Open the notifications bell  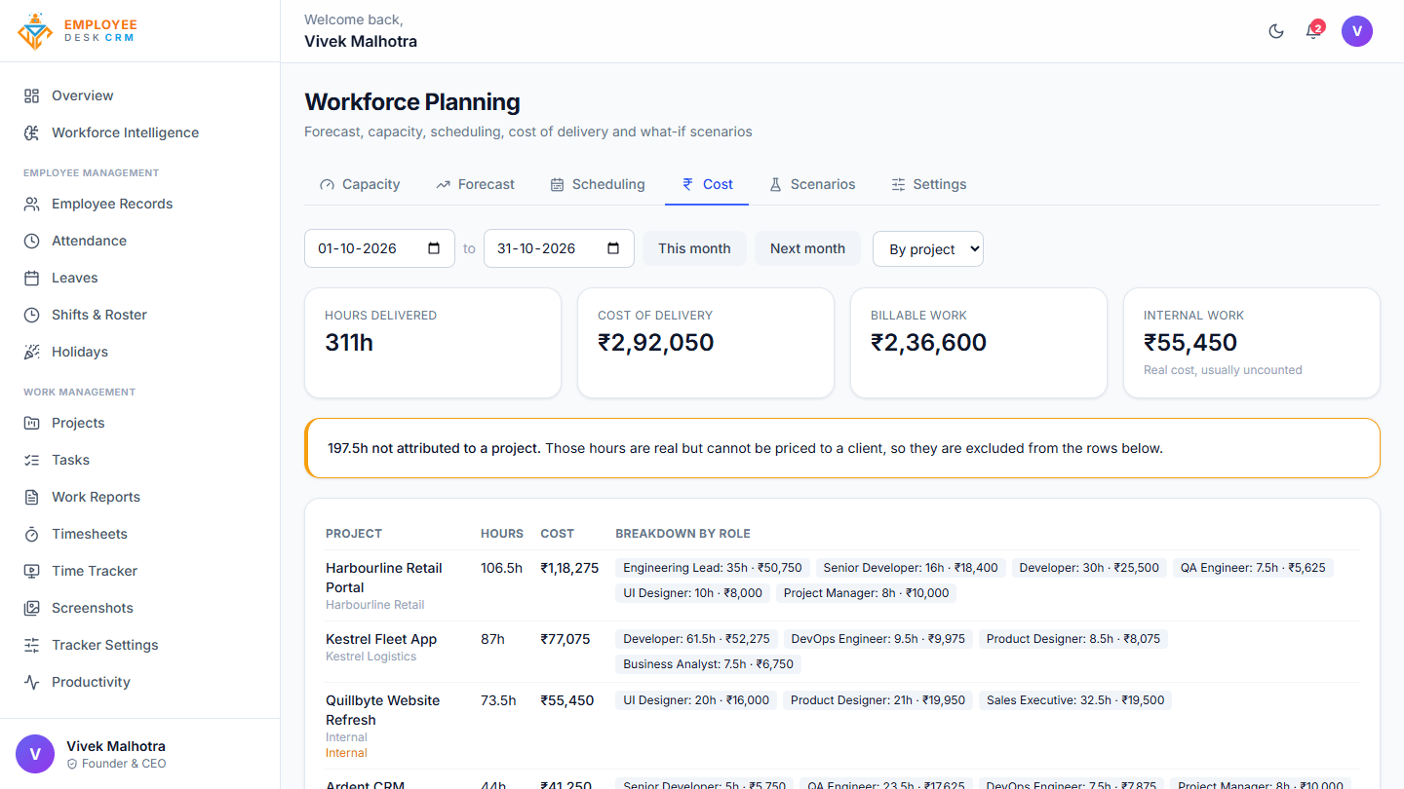click(x=1313, y=31)
